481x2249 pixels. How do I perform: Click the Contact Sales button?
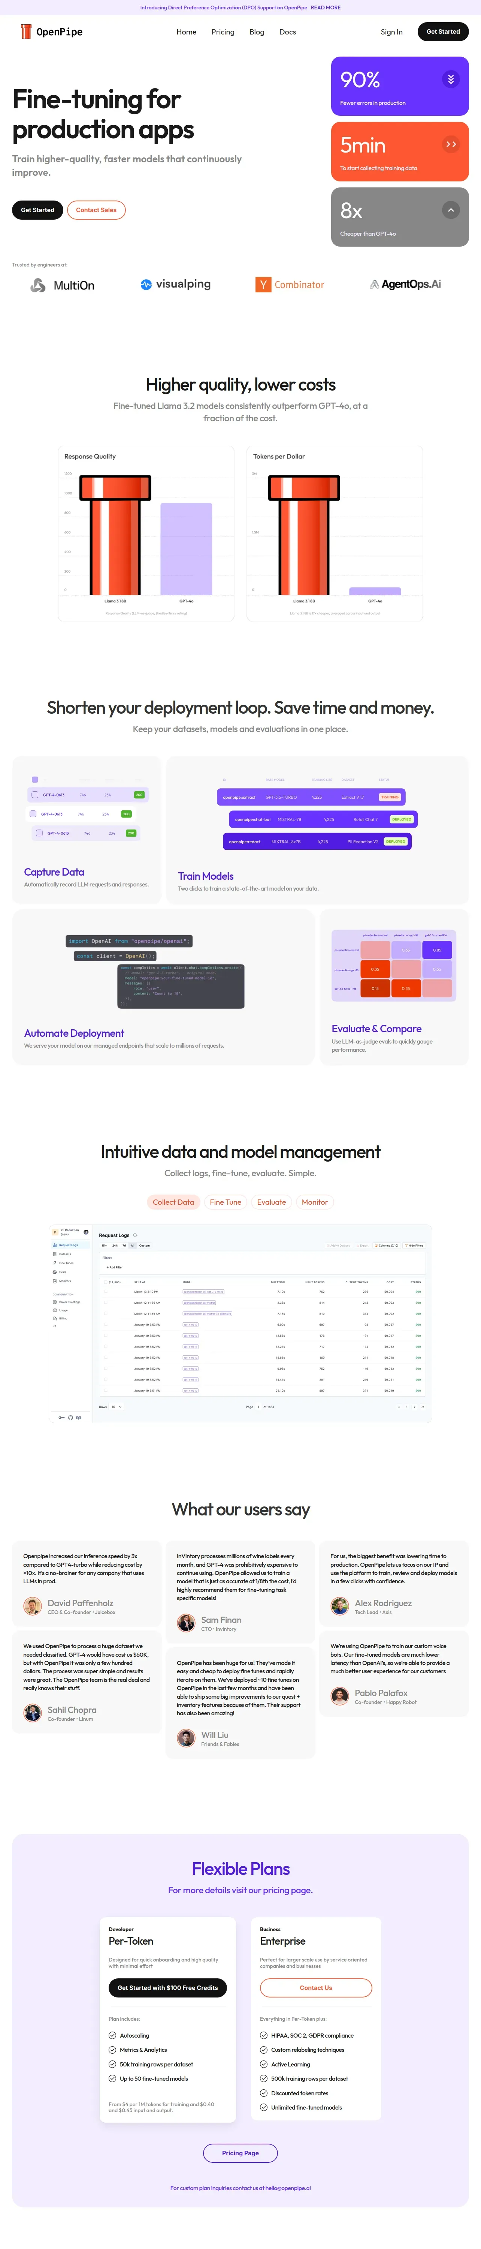click(x=96, y=210)
